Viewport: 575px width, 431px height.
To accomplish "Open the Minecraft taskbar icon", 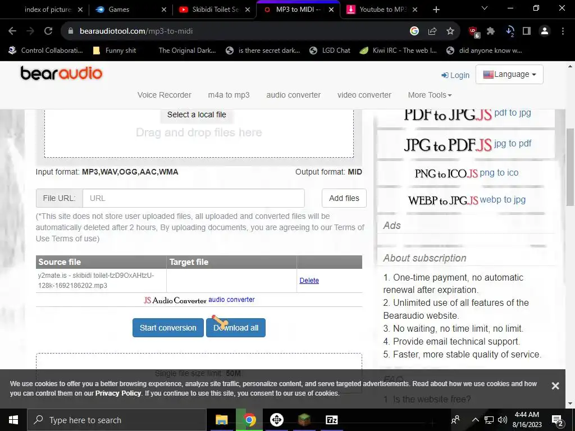I will (304, 420).
